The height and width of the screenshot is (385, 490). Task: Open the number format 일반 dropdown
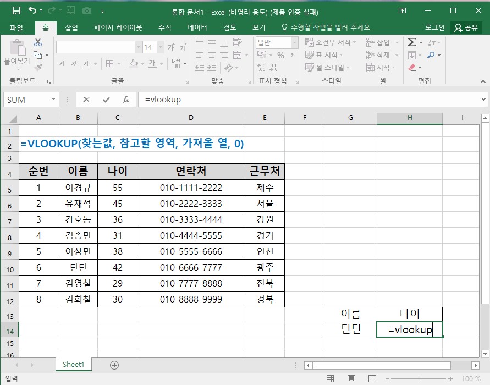pos(294,42)
